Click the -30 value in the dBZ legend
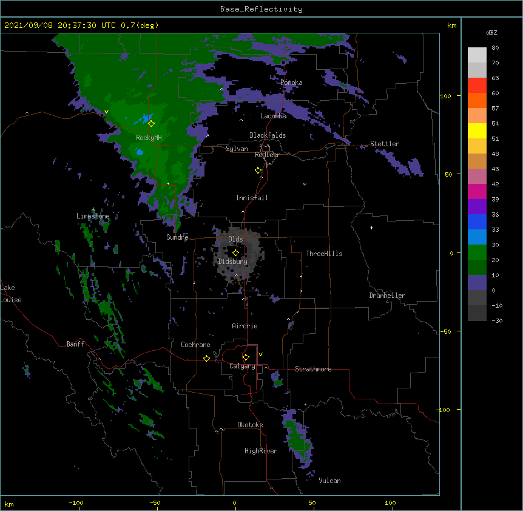This screenshot has height=511, width=523. (497, 320)
